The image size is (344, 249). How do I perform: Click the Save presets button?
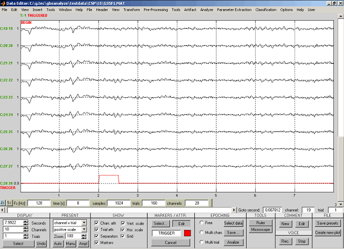coord(328,223)
